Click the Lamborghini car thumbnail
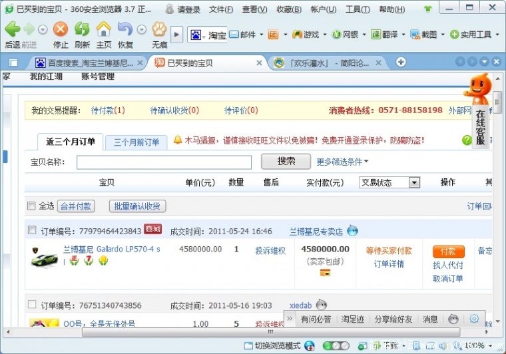 pos(44,257)
